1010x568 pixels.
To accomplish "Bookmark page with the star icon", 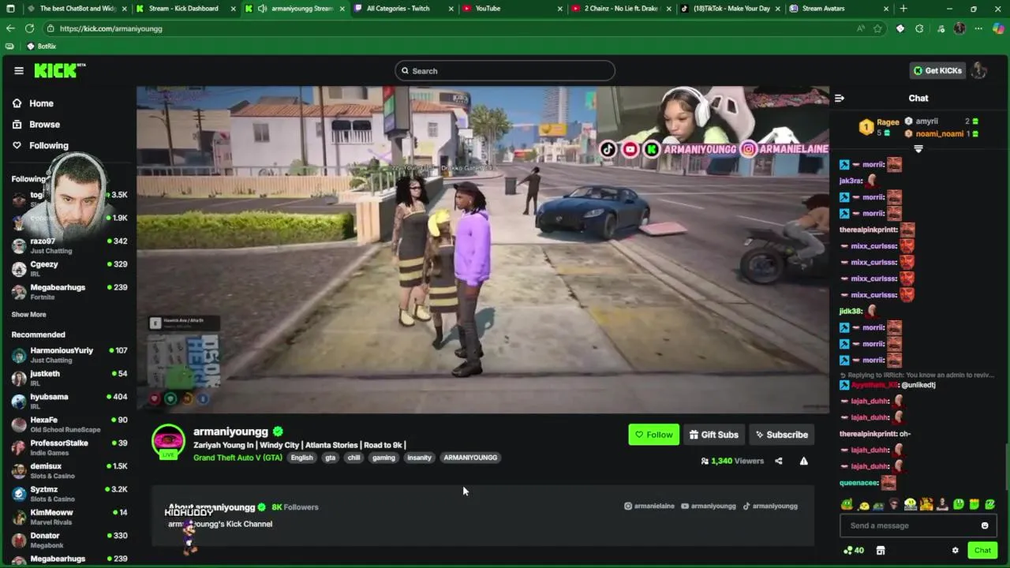I will click(877, 28).
